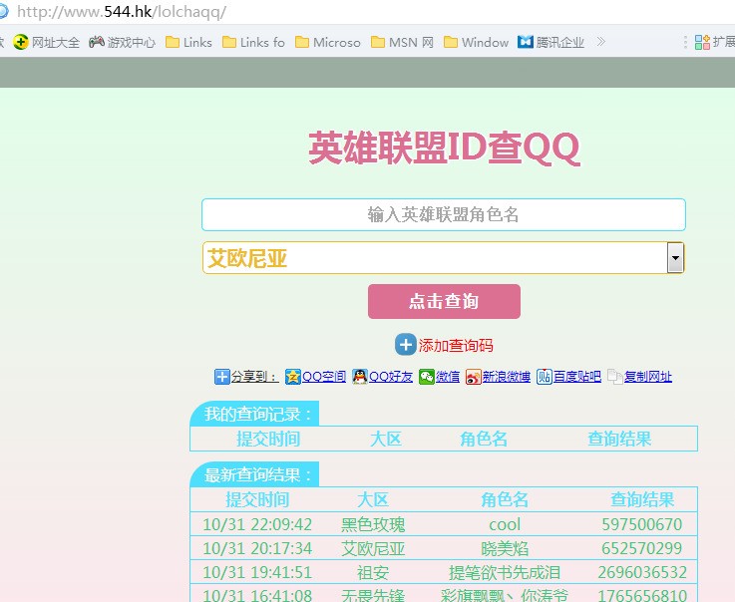Click the result 2696036532

pos(642,572)
